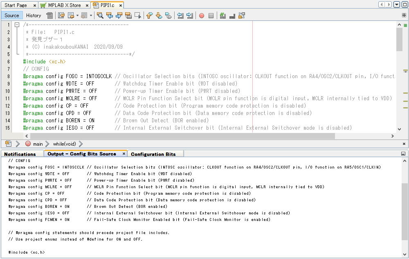Click editor vertical scrollbar down arrow
The width and height of the screenshot is (409, 259).
pos(399,129)
